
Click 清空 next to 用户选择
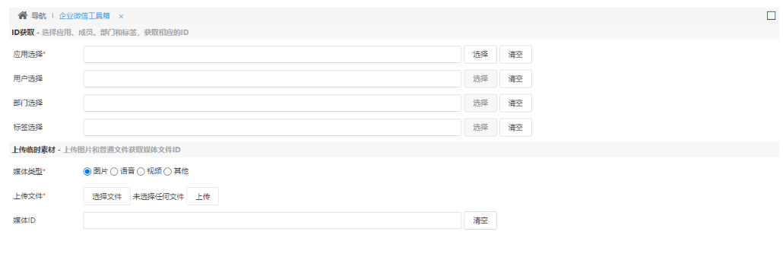pyautogui.click(x=515, y=79)
